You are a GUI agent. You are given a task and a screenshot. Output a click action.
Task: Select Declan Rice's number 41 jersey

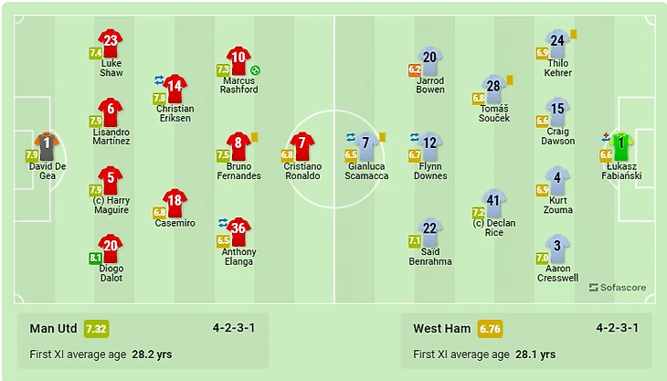click(x=493, y=203)
